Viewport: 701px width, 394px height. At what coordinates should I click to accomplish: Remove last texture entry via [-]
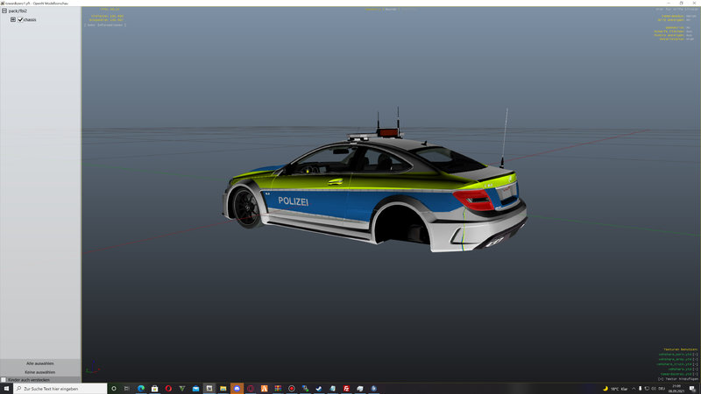[x=695, y=374]
